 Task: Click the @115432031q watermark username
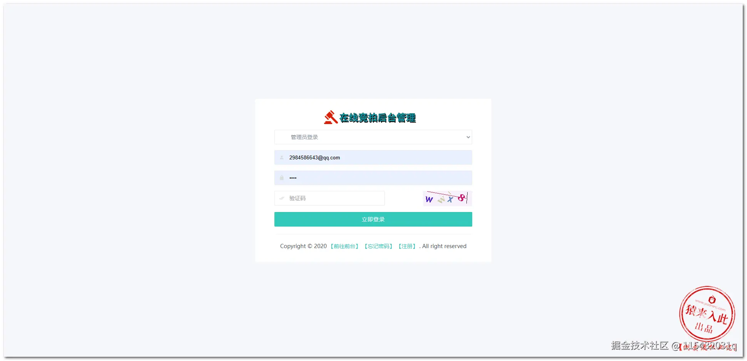[704, 346]
